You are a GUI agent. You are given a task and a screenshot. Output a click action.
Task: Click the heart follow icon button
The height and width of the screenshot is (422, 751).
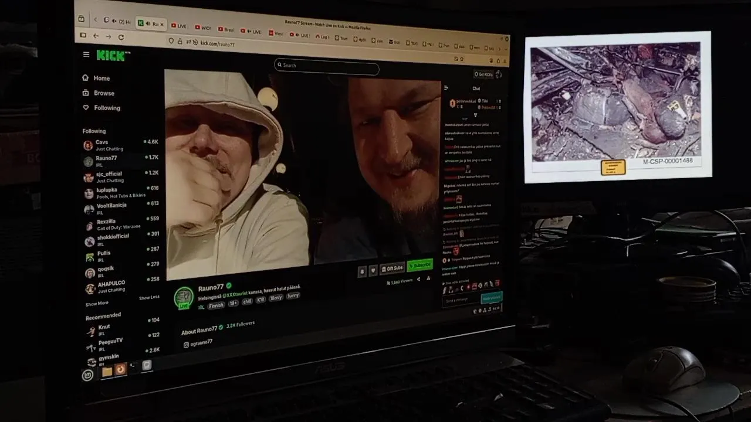(373, 271)
